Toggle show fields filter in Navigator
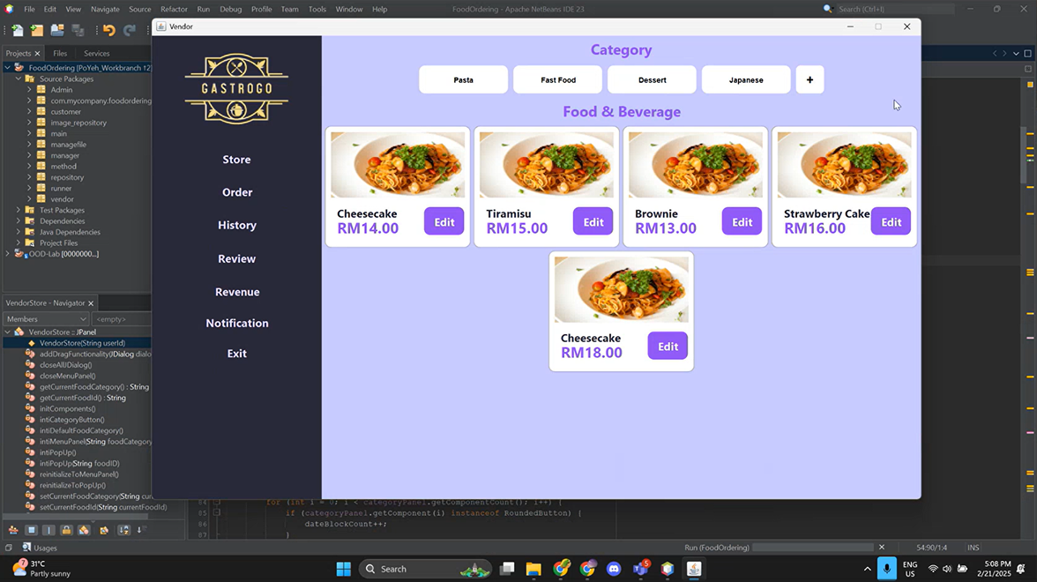The image size is (1037, 582). (31, 530)
